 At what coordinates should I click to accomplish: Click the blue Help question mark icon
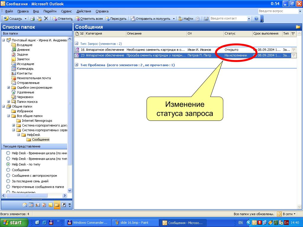tap(256, 19)
